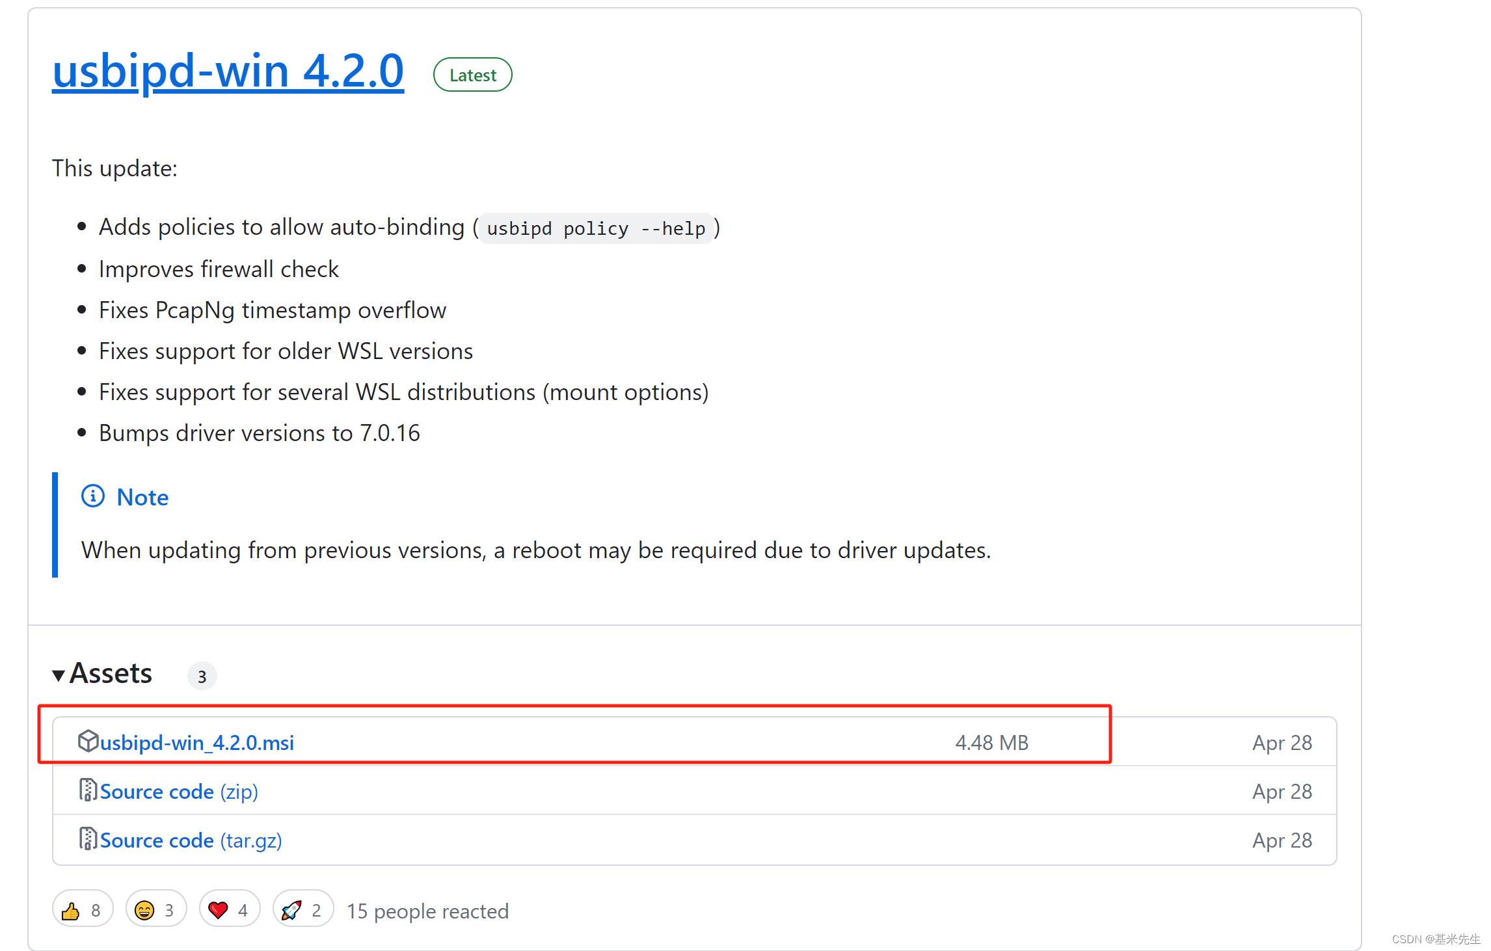Click 'Fixes PcapNg timestamp overflow' bullet text
1491x951 pixels.
click(x=273, y=310)
